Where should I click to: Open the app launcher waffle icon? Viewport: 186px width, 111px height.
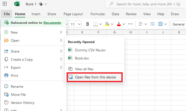[x=5, y=4]
